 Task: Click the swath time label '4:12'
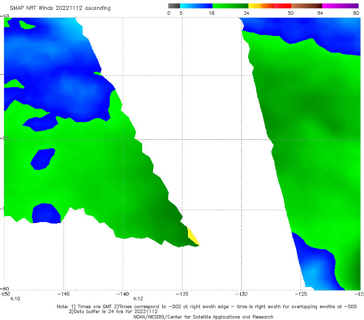point(138,299)
